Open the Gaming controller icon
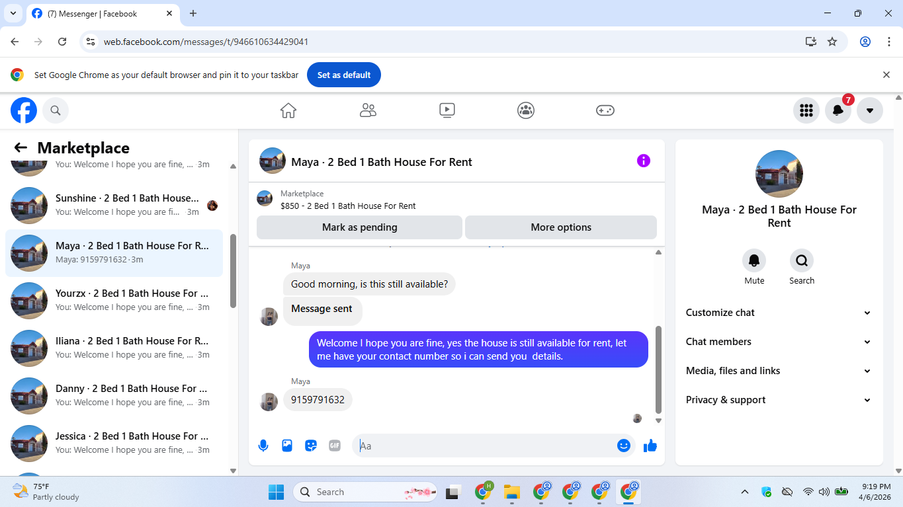This screenshot has width=903, height=507. [605, 110]
